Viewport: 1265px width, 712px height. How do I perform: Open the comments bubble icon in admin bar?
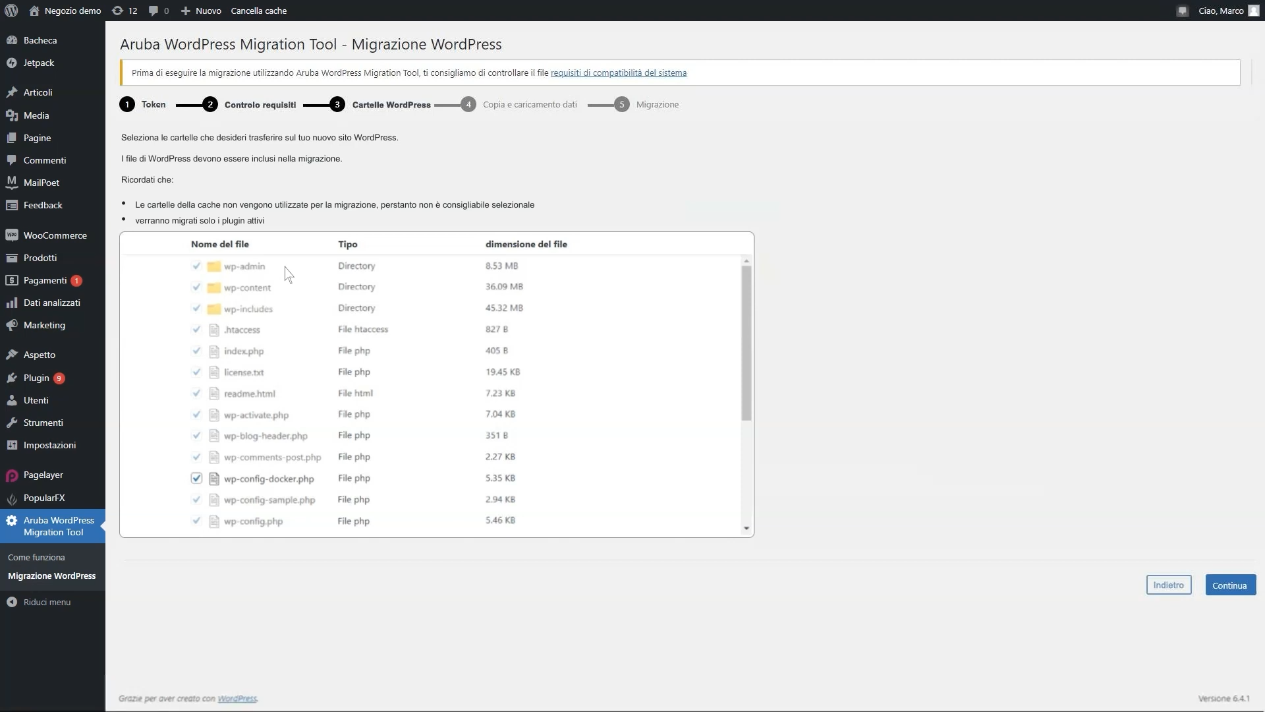point(154,11)
